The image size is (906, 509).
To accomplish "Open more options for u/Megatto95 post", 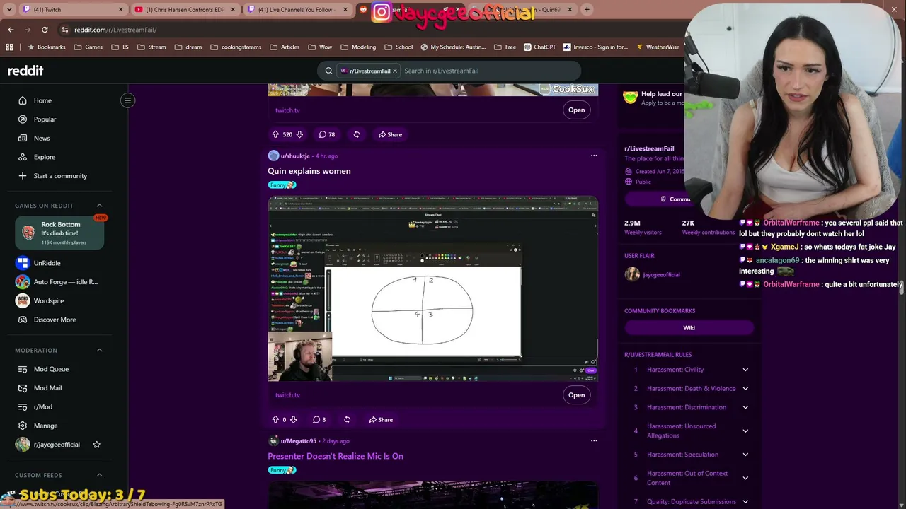I will coord(594,440).
